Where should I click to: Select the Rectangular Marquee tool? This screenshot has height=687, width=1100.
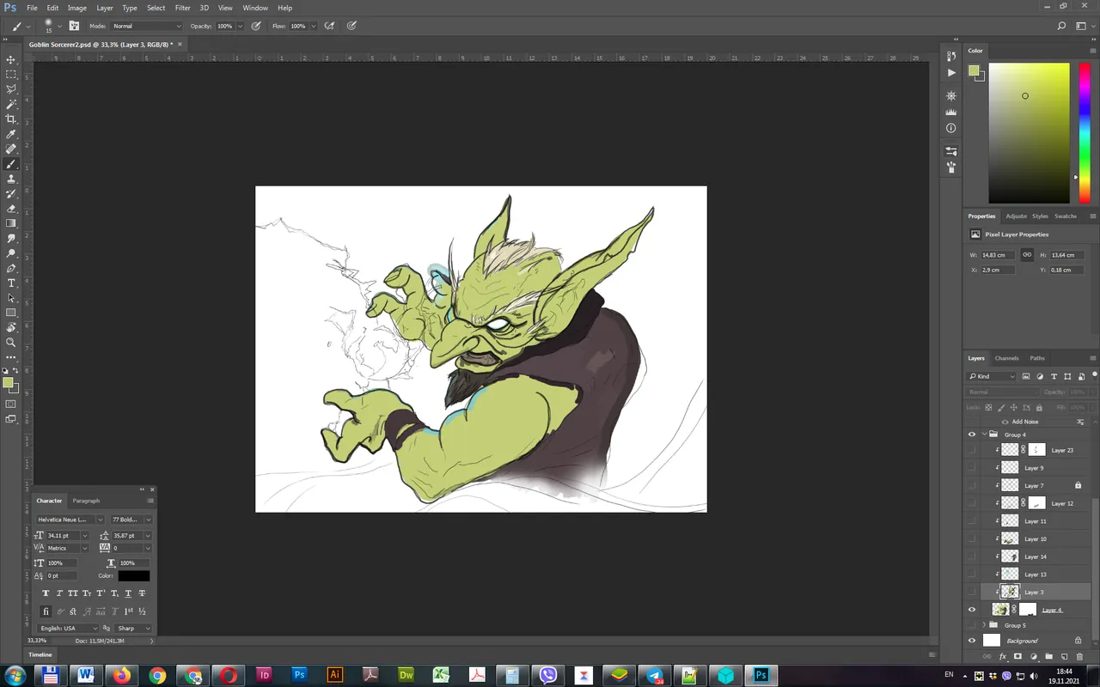click(11, 75)
